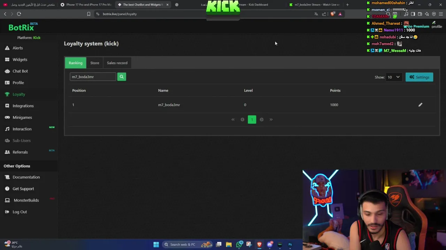
Task: Select the m7_boda3mr name cell
Action: pyautogui.click(x=169, y=105)
